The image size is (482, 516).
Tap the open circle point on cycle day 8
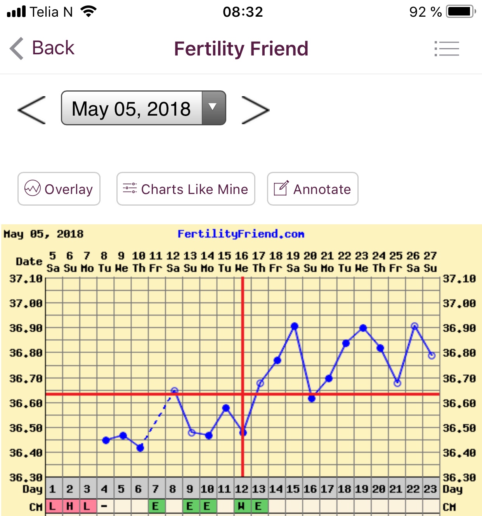coord(174,391)
